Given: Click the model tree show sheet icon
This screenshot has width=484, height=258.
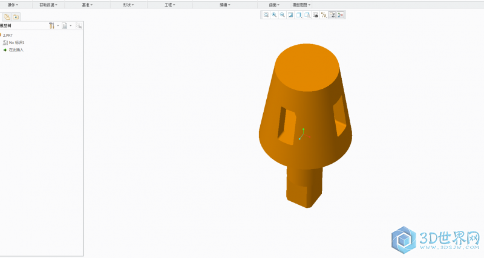Looking at the screenshot, I should (x=65, y=25).
